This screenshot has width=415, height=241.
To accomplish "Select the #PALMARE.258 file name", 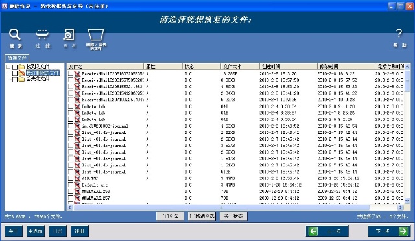I will pos(96,191).
